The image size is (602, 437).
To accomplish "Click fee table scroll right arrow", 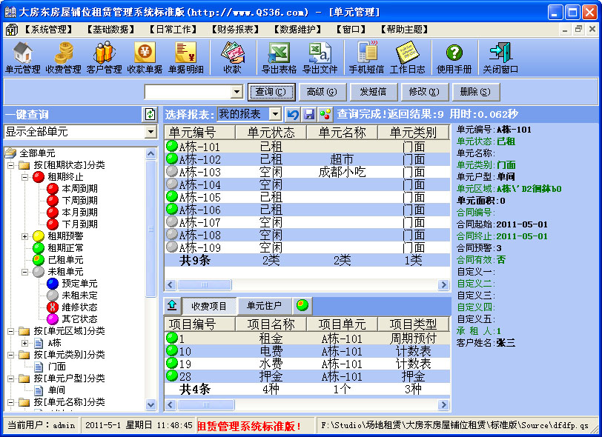I will (x=444, y=404).
